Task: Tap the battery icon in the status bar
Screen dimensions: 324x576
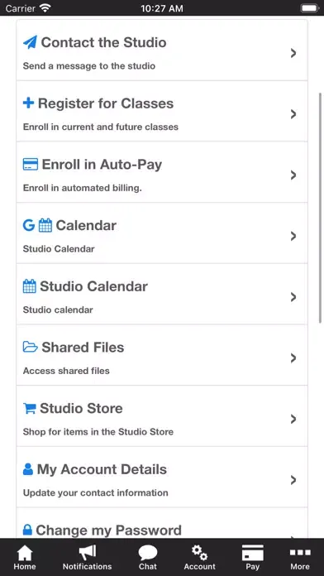Action: tap(310, 7)
